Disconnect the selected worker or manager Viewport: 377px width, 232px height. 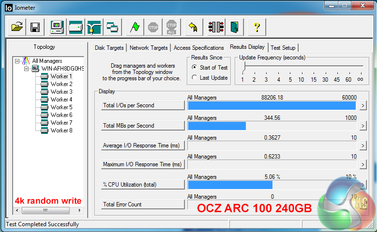(x=216, y=27)
